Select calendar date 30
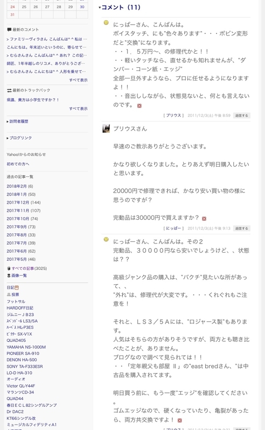Screen dimensions: 265x430 point(82,7)
